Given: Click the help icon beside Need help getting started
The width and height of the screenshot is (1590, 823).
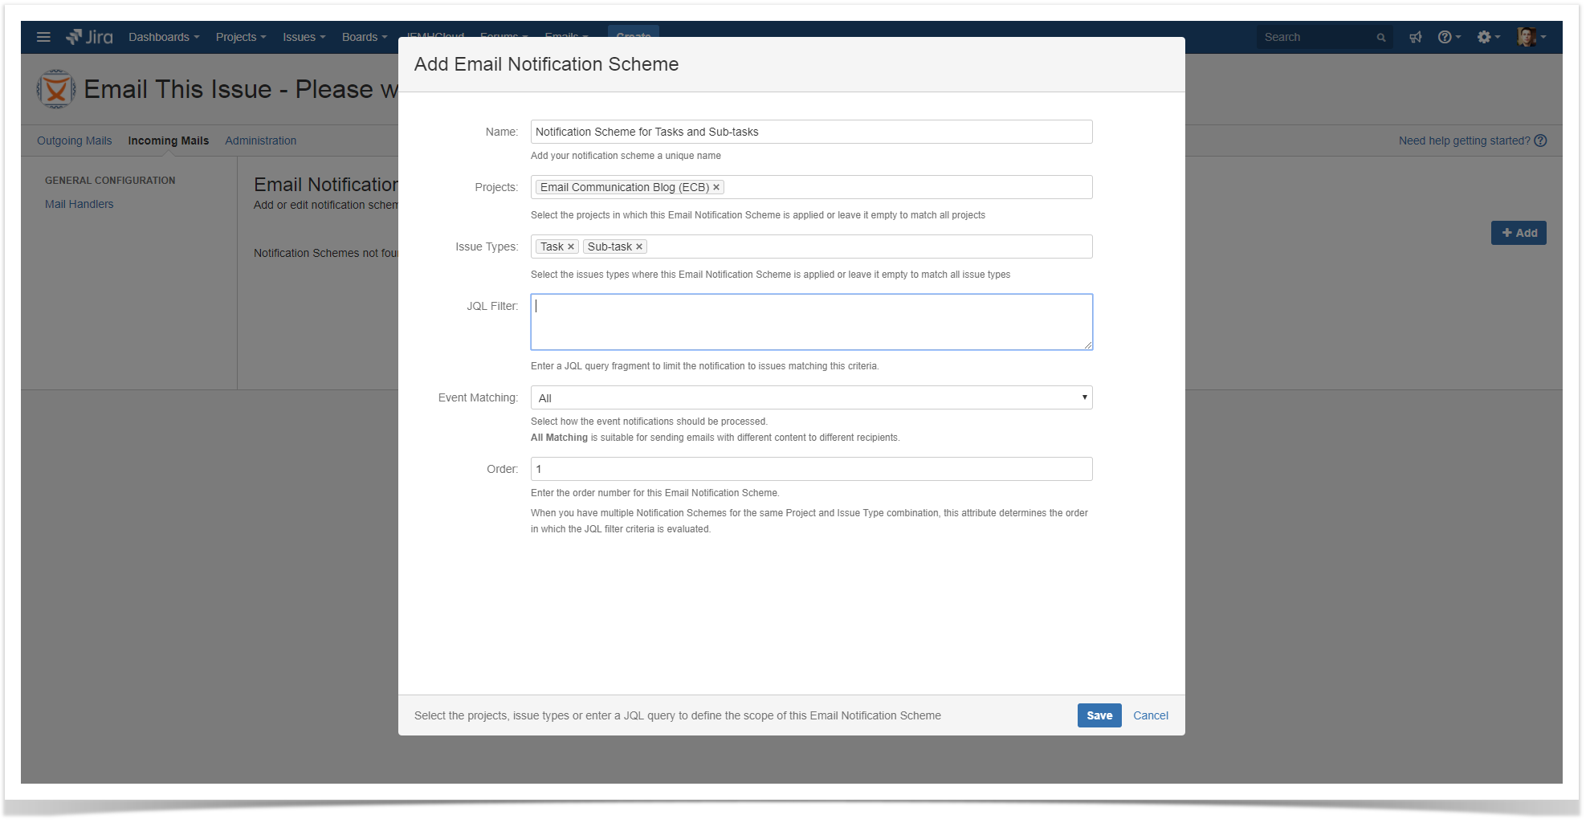Looking at the screenshot, I should click(x=1540, y=141).
